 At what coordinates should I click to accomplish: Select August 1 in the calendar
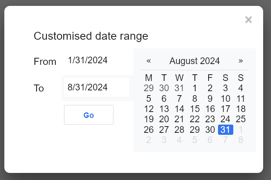pos(195,88)
